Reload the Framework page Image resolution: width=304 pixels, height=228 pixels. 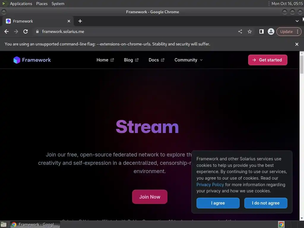[26, 31]
